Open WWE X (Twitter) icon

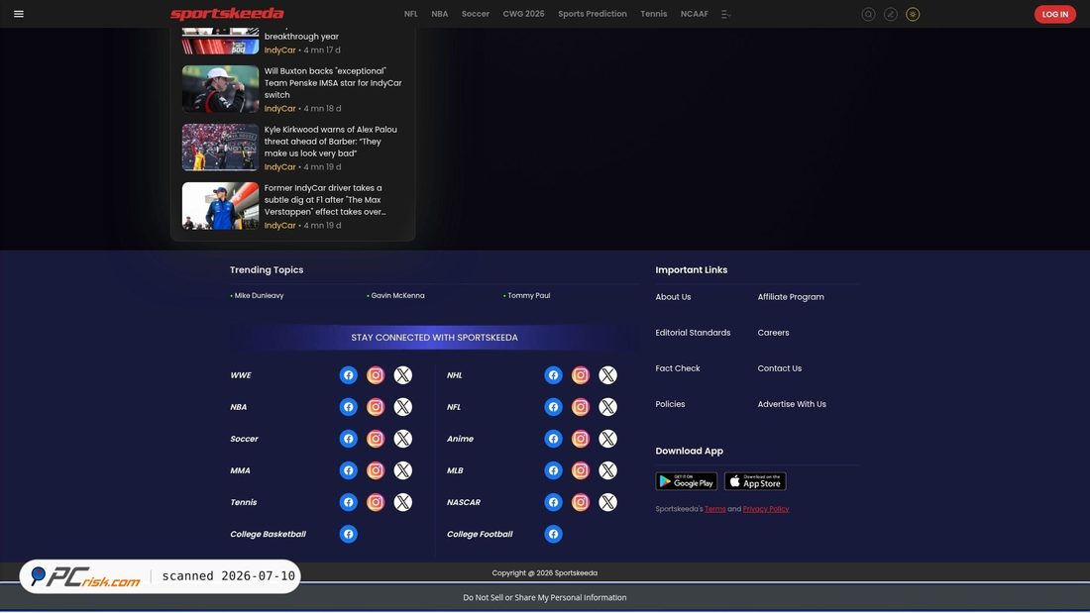pos(403,375)
